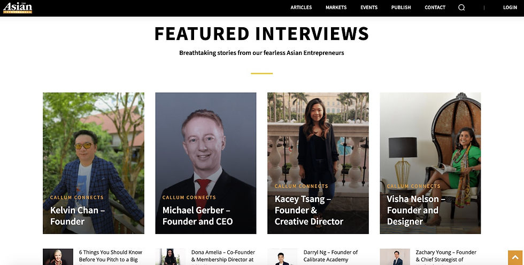Open Kacey Tsang interview card

click(x=318, y=163)
